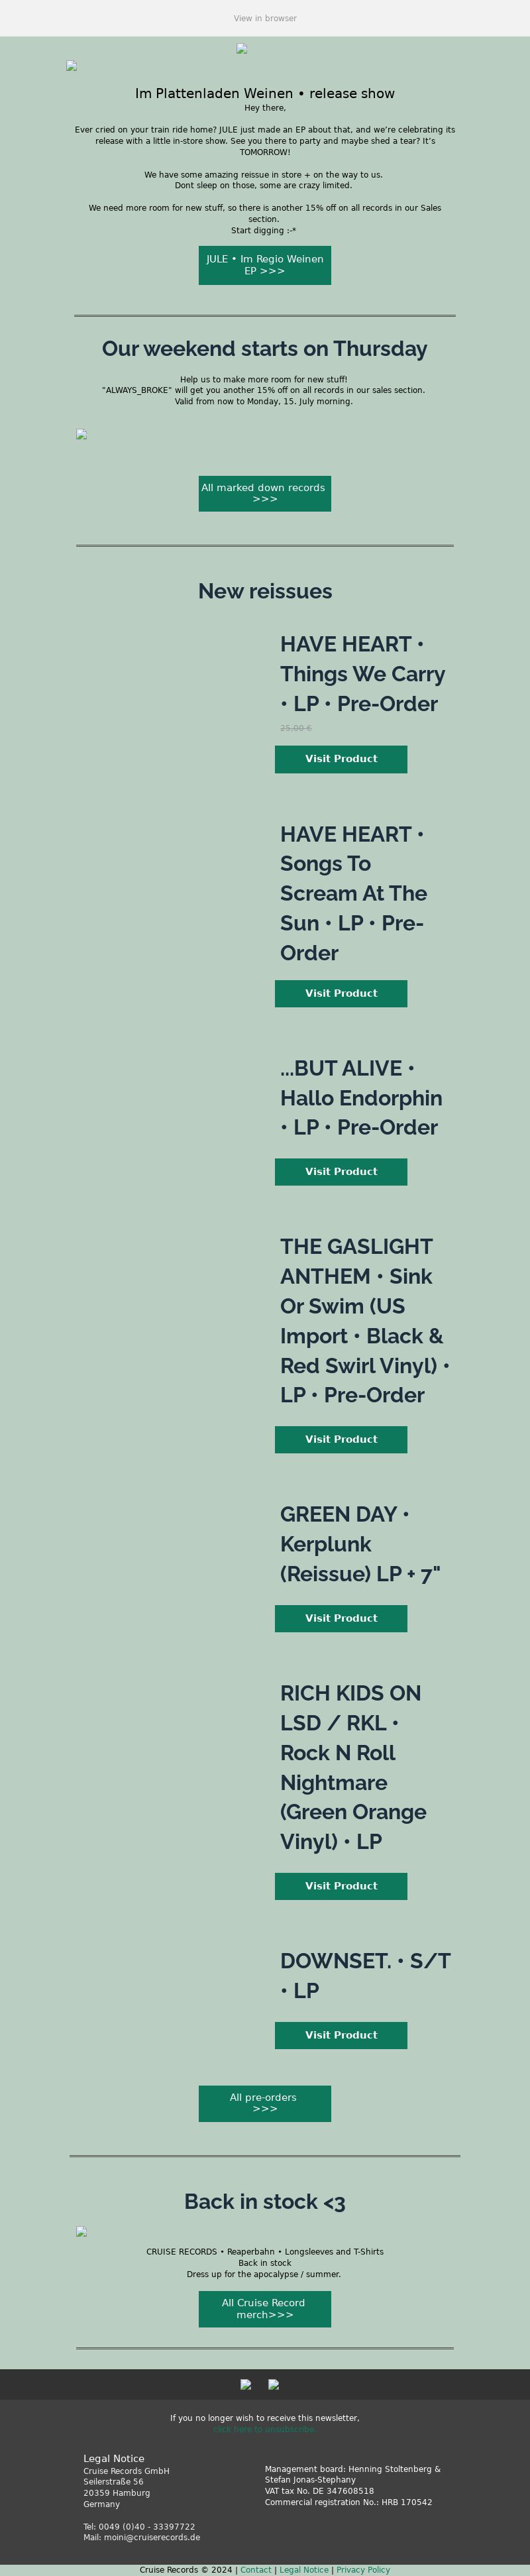Open the Privacy Policy footer link
The height and width of the screenshot is (2576, 530).
363,2569
